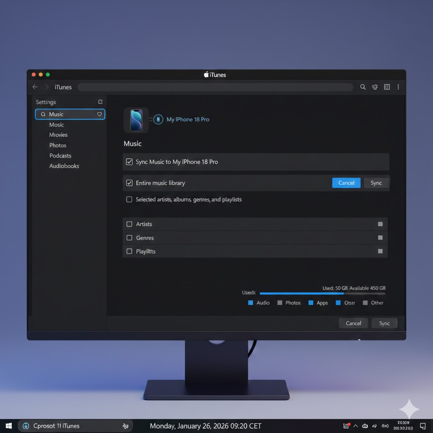This screenshot has width=433, height=433.
Task: Click Sync at the bottom right
Action: click(x=384, y=323)
